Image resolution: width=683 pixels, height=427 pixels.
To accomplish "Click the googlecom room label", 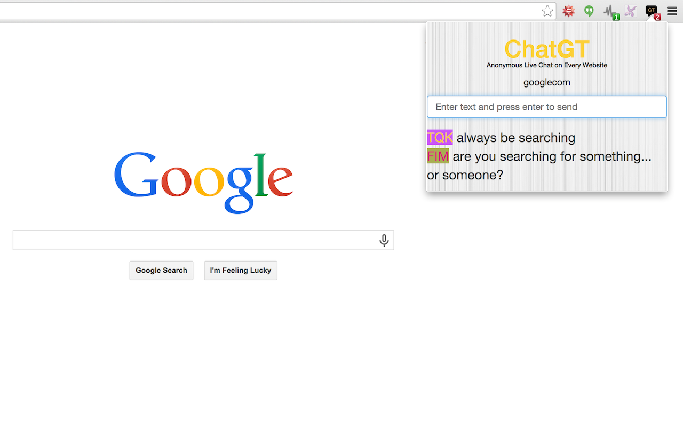I will coord(547,82).
